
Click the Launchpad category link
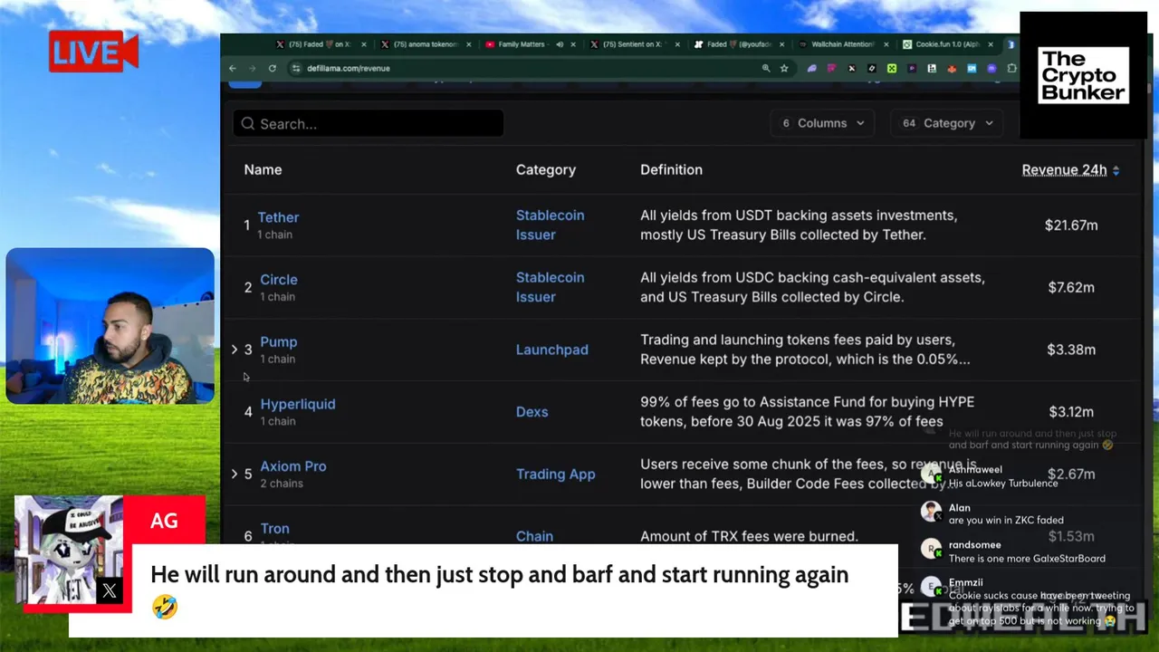point(552,350)
